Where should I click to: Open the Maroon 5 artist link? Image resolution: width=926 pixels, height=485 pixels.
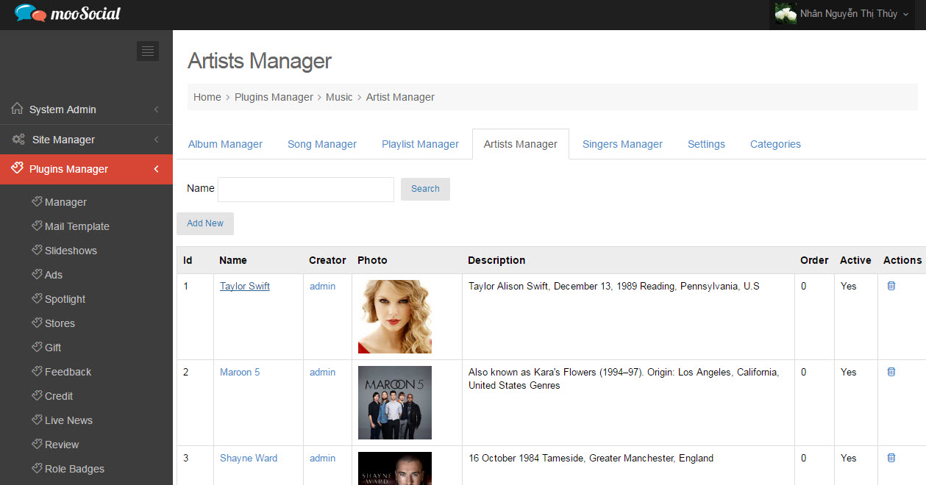click(240, 372)
